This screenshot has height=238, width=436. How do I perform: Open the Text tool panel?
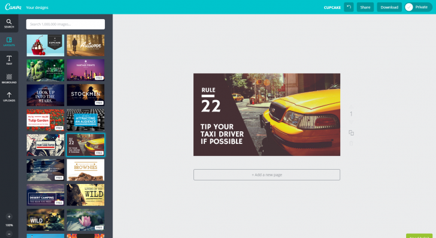point(9,60)
